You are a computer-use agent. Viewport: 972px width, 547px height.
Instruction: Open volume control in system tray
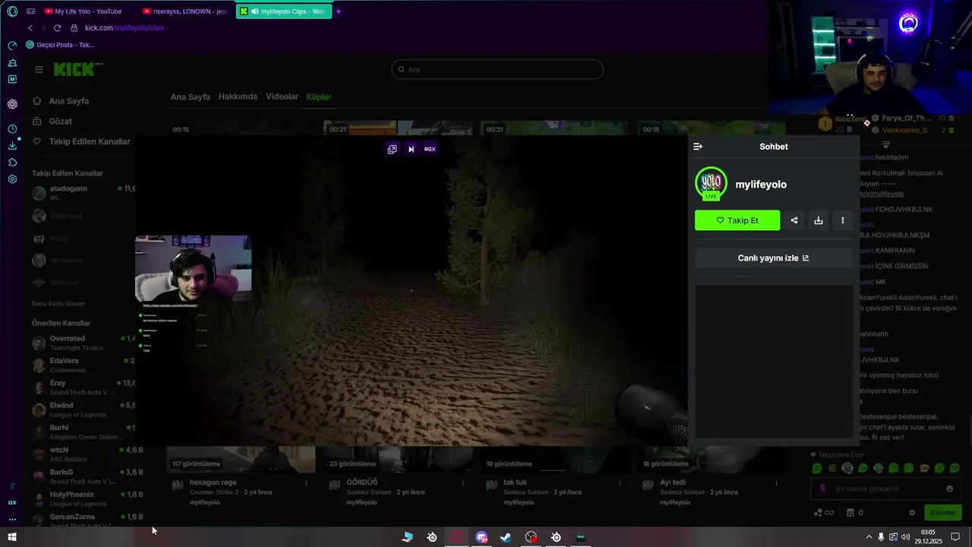(x=905, y=537)
